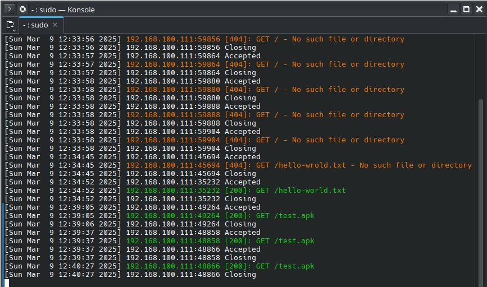Click the '59904 [404]: GET /' error line

(x=204, y=140)
